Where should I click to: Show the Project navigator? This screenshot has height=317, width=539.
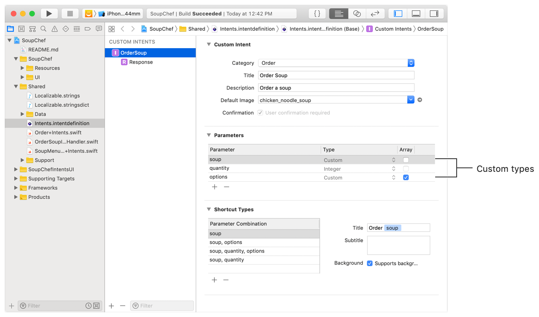click(x=10, y=29)
